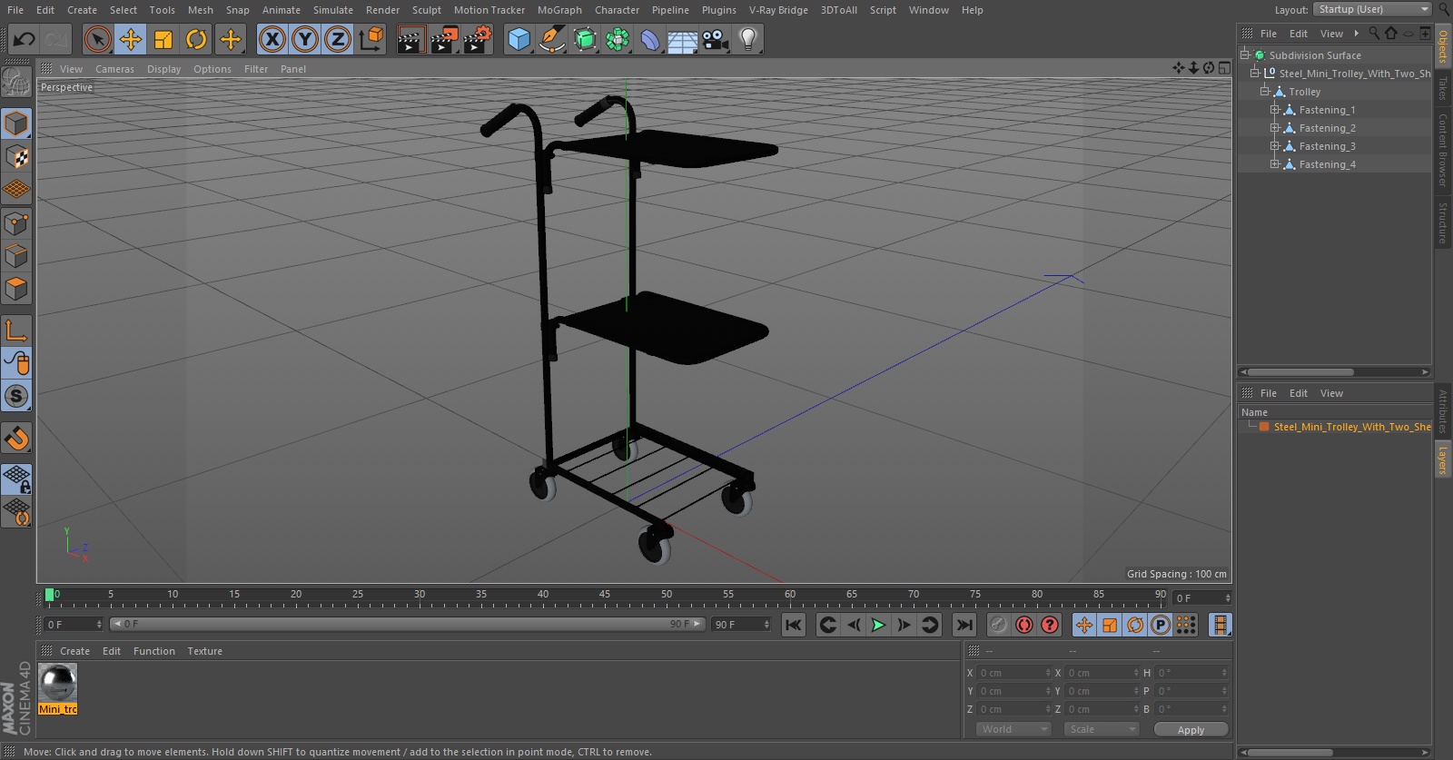
Task: Click the preview range slider bar
Action: 407,624
